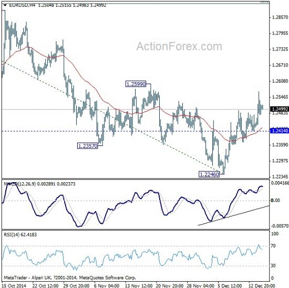Click the 1.27325 price axis value
Viewport: 289px width, 288px height.
click(280, 49)
